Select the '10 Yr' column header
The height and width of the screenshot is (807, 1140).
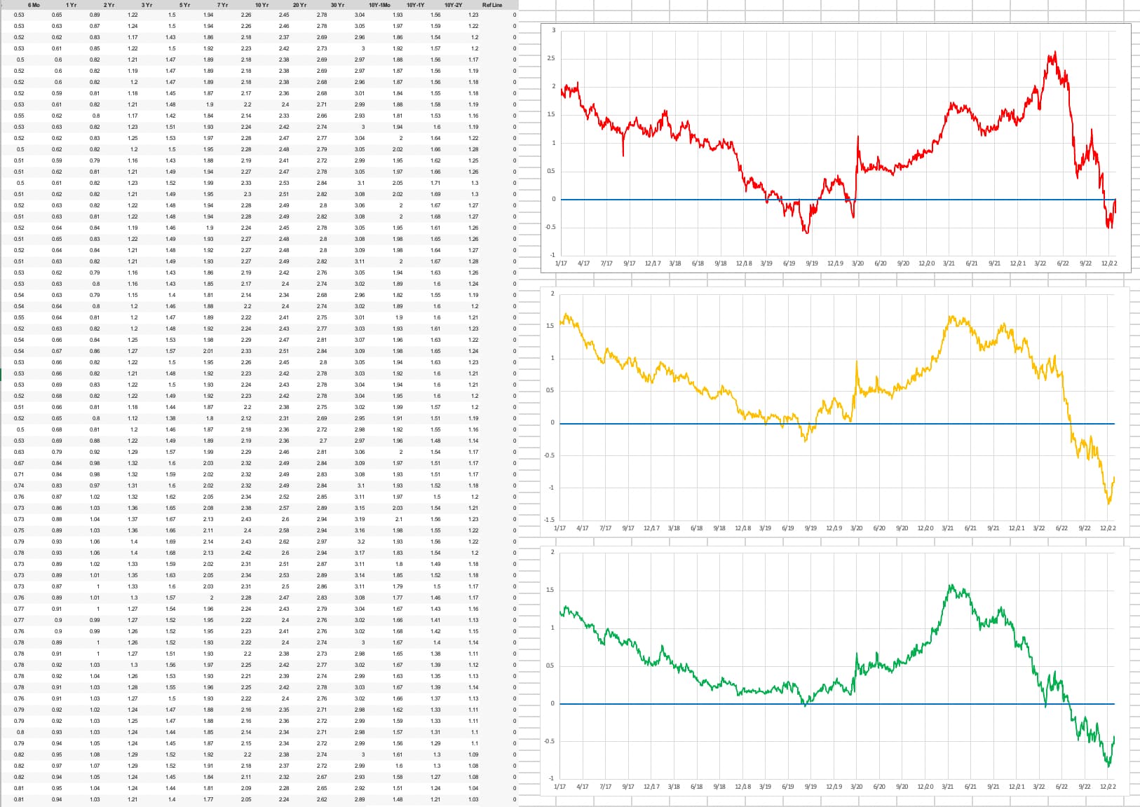[262, 5]
